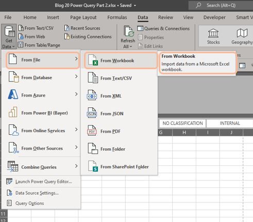This screenshot has height=222, width=253.
Task: Expand the From Database submenu arrow
Action: coord(76,76)
